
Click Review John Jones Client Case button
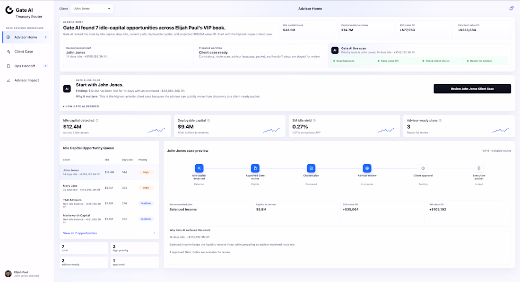pyautogui.click(x=472, y=88)
